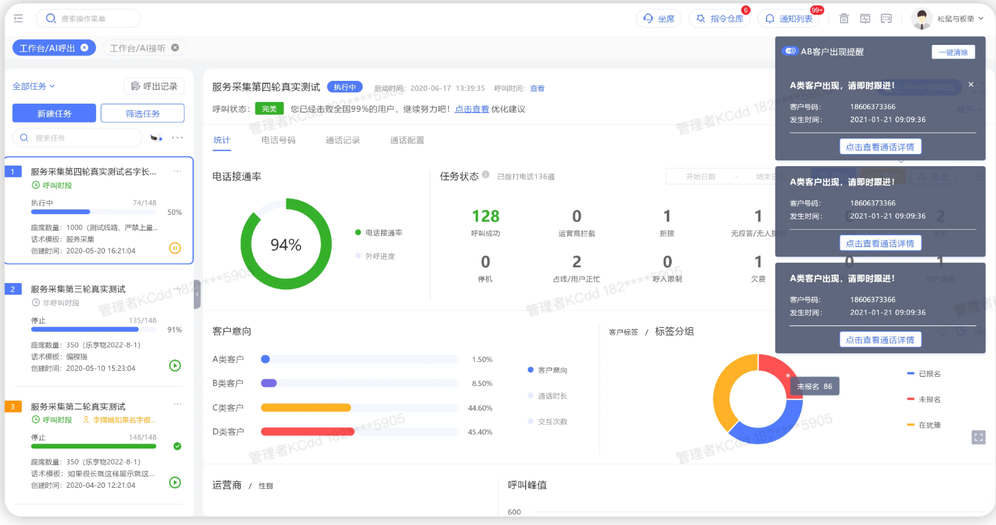Image resolution: width=996 pixels, height=525 pixels.
Task: Close the 工作台/AI呼出 tab
Action: click(84, 48)
